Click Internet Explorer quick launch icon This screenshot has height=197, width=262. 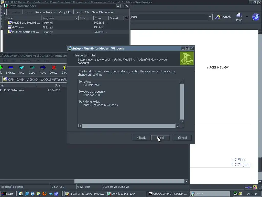point(27,194)
